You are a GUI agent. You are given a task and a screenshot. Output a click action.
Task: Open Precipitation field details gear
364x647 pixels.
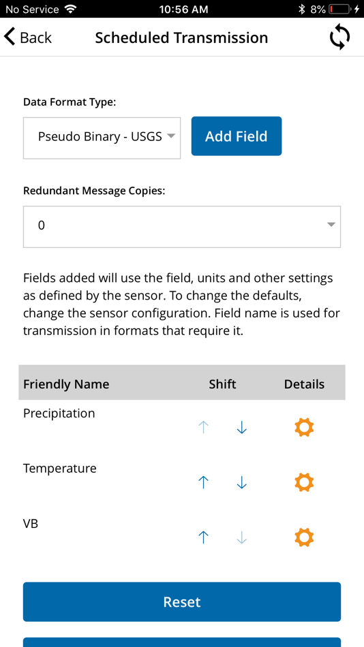click(304, 427)
